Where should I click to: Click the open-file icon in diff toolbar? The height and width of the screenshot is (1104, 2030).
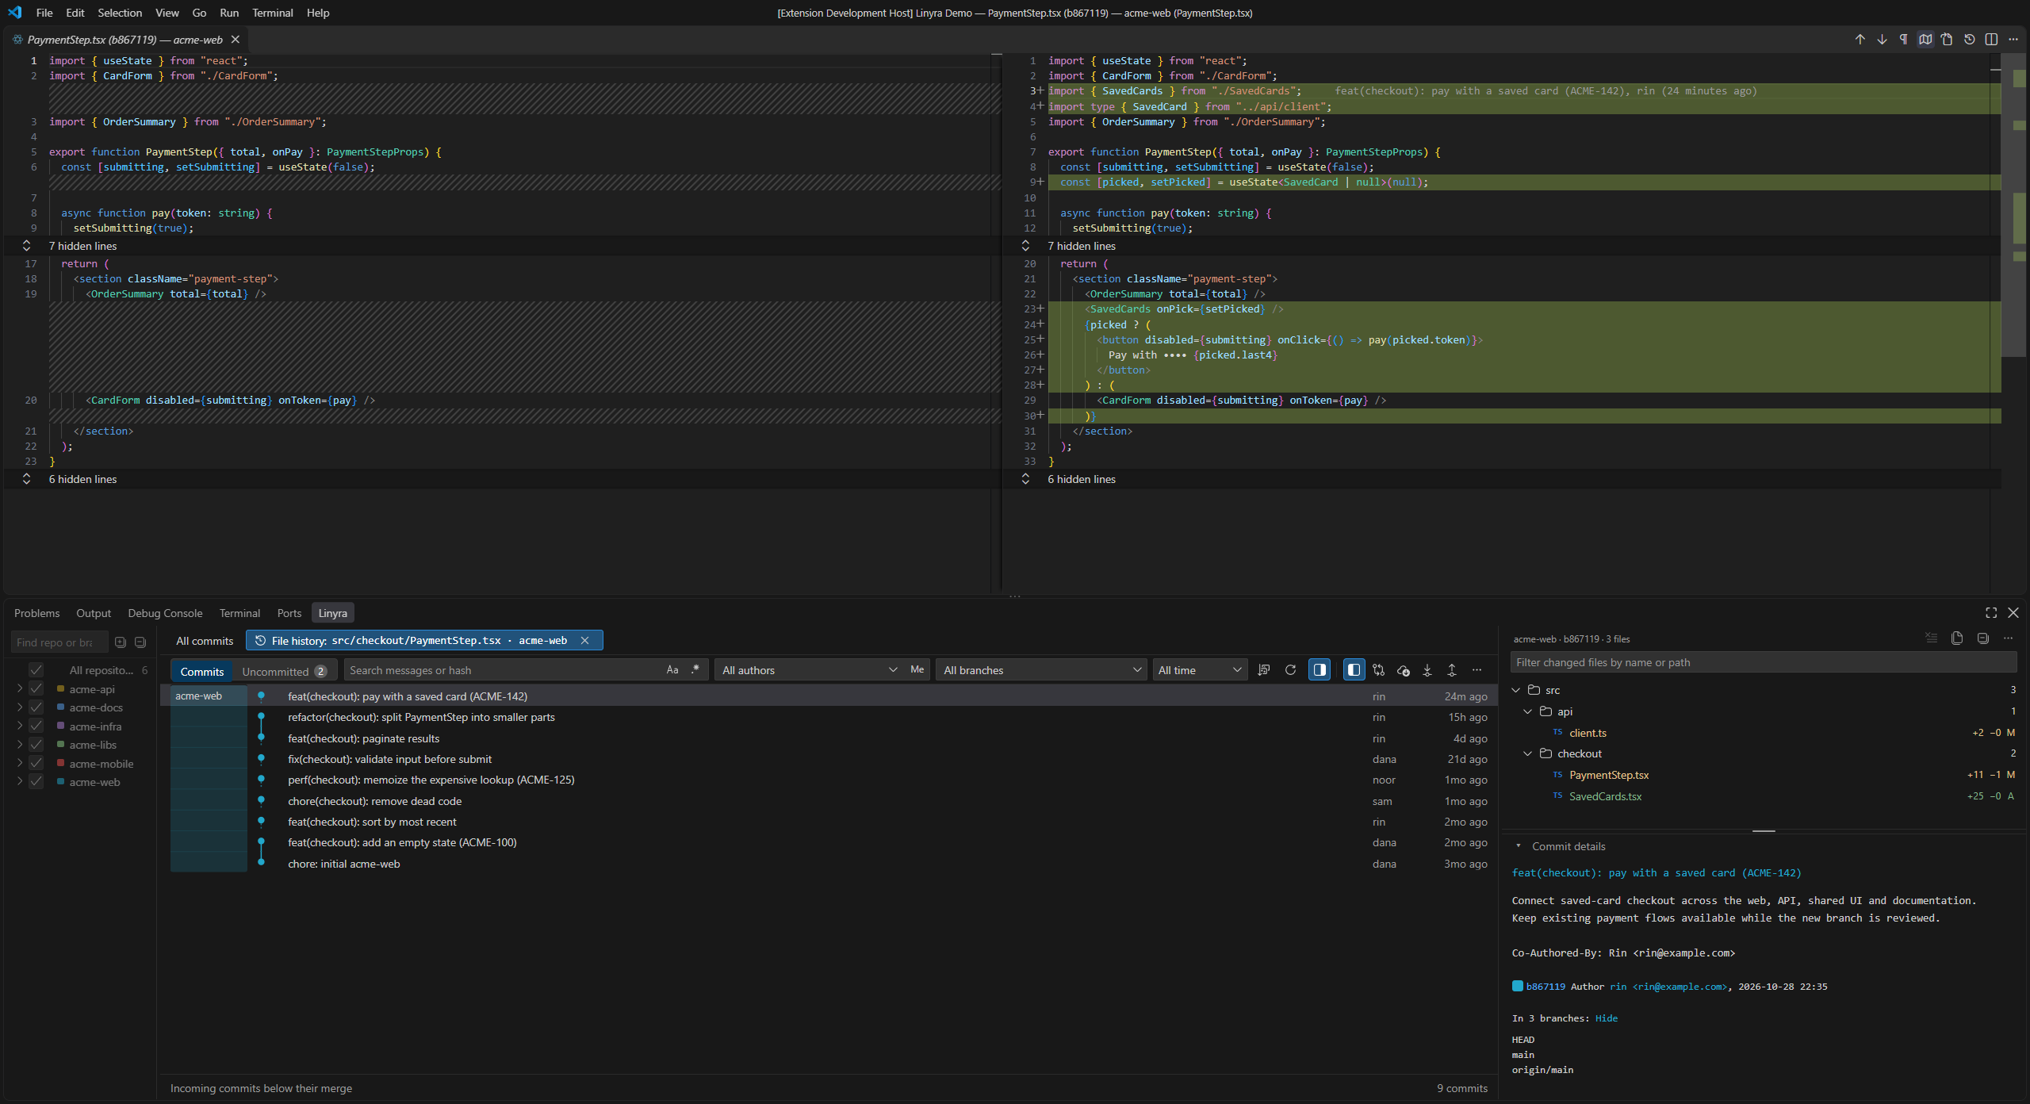coord(1947,40)
